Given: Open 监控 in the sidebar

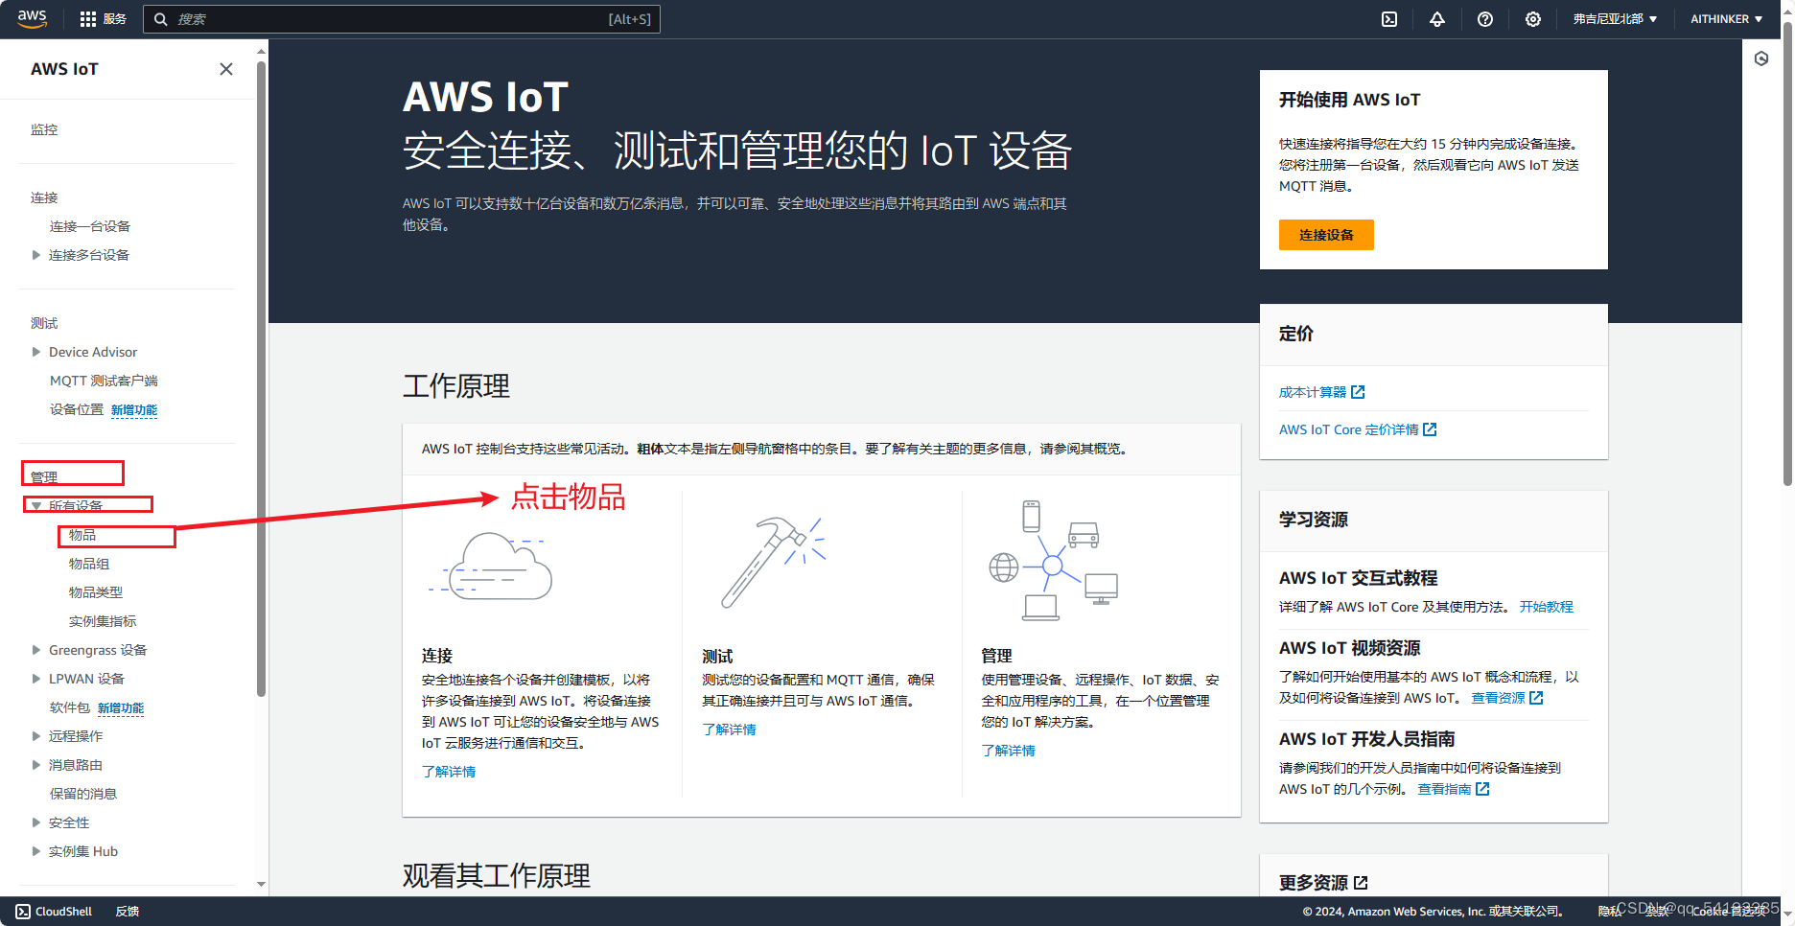Looking at the screenshot, I should click(44, 129).
